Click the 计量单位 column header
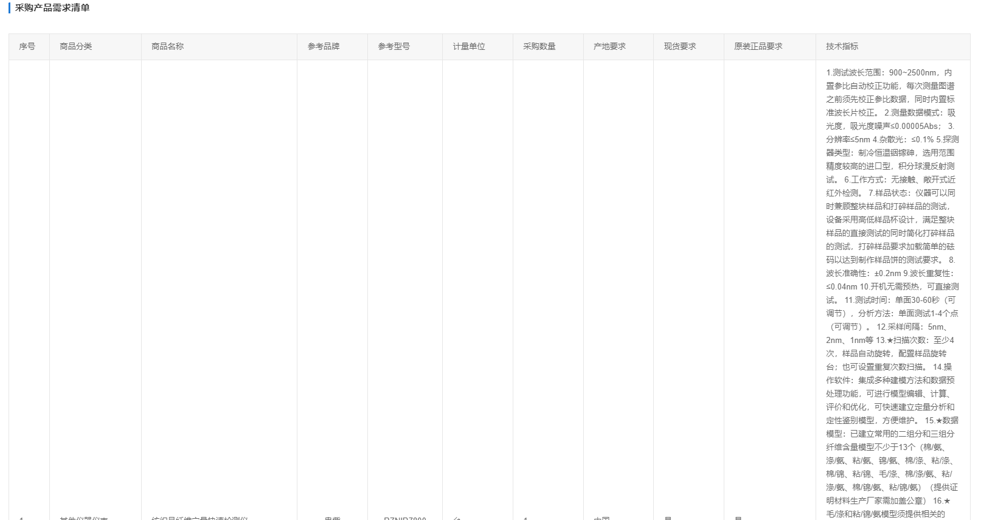The image size is (981, 520). pos(469,46)
